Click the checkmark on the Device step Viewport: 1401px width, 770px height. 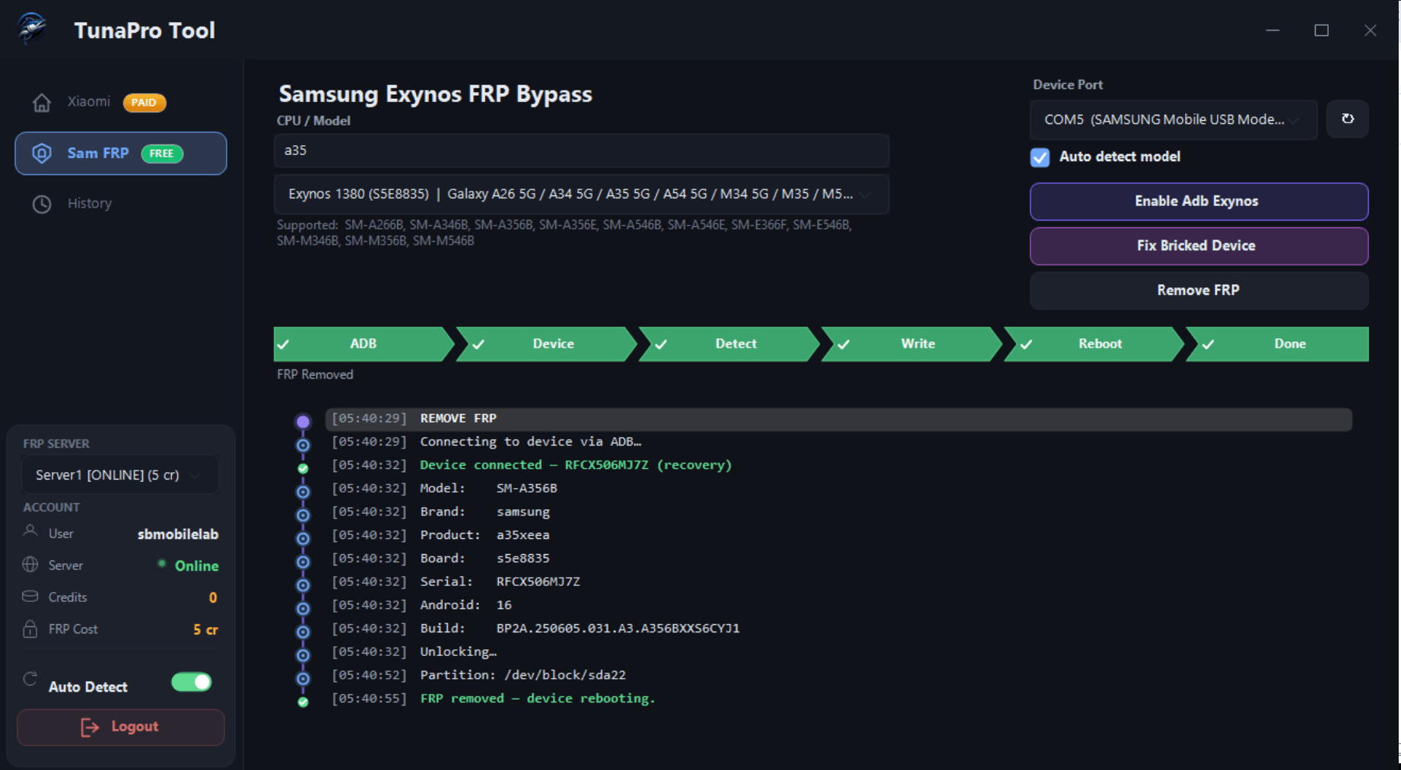tap(478, 344)
